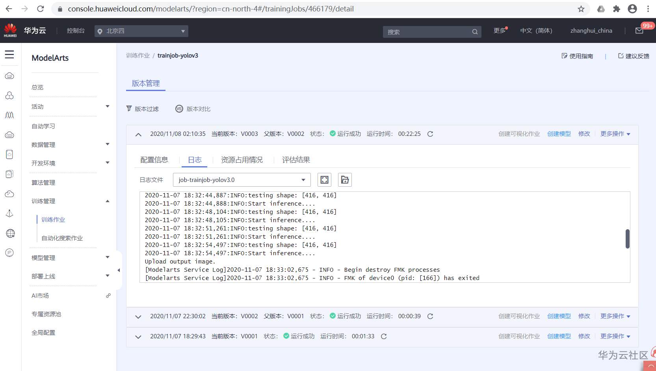Image resolution: width=656 pixels, height=371 pixels.
Task: Open 总览 in the sidebar
Action: [37, 87]
